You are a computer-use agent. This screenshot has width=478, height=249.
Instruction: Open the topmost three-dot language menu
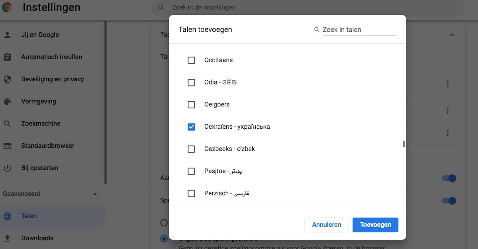[448, 84]
